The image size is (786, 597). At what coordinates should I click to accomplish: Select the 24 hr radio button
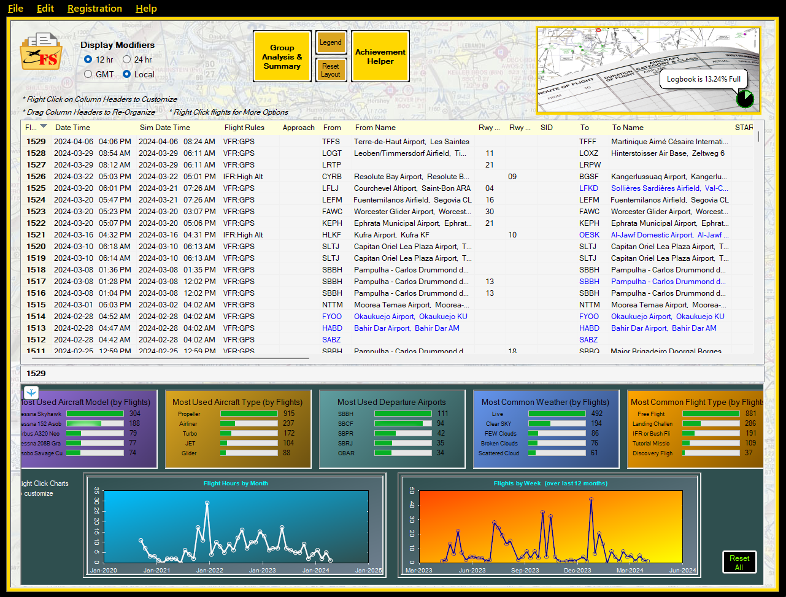click(127, 60)
